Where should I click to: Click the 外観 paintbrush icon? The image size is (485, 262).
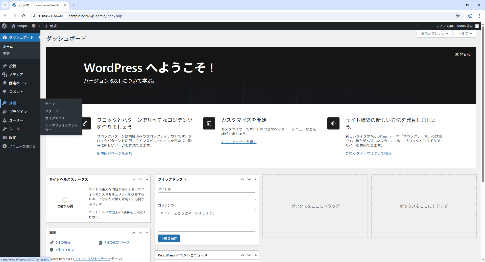click(5, 103)
